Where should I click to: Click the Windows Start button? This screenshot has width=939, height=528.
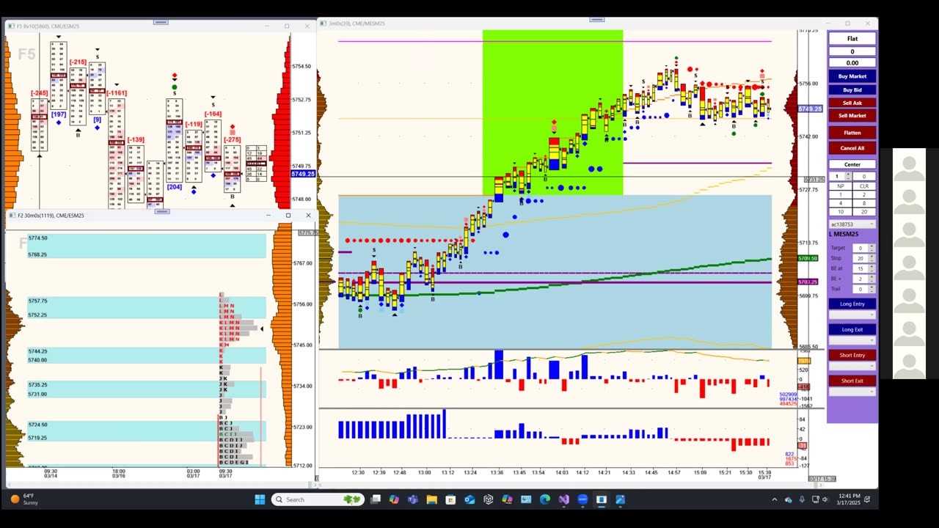[x=260, y=499]
